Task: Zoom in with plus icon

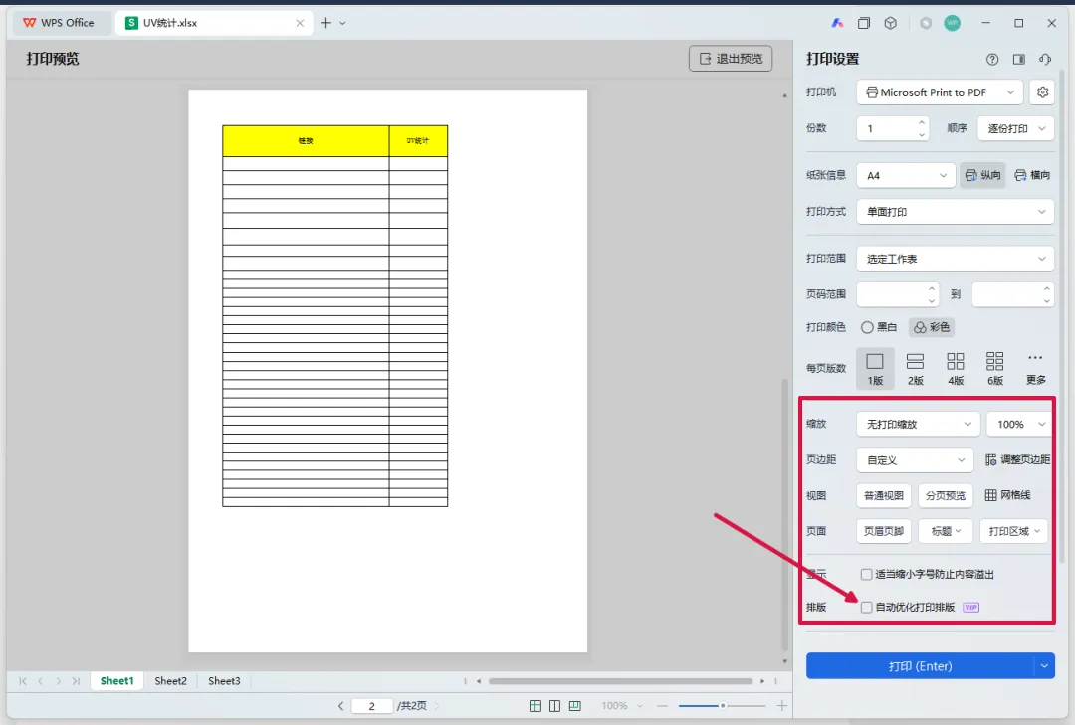Action: (x=781, y=706)
